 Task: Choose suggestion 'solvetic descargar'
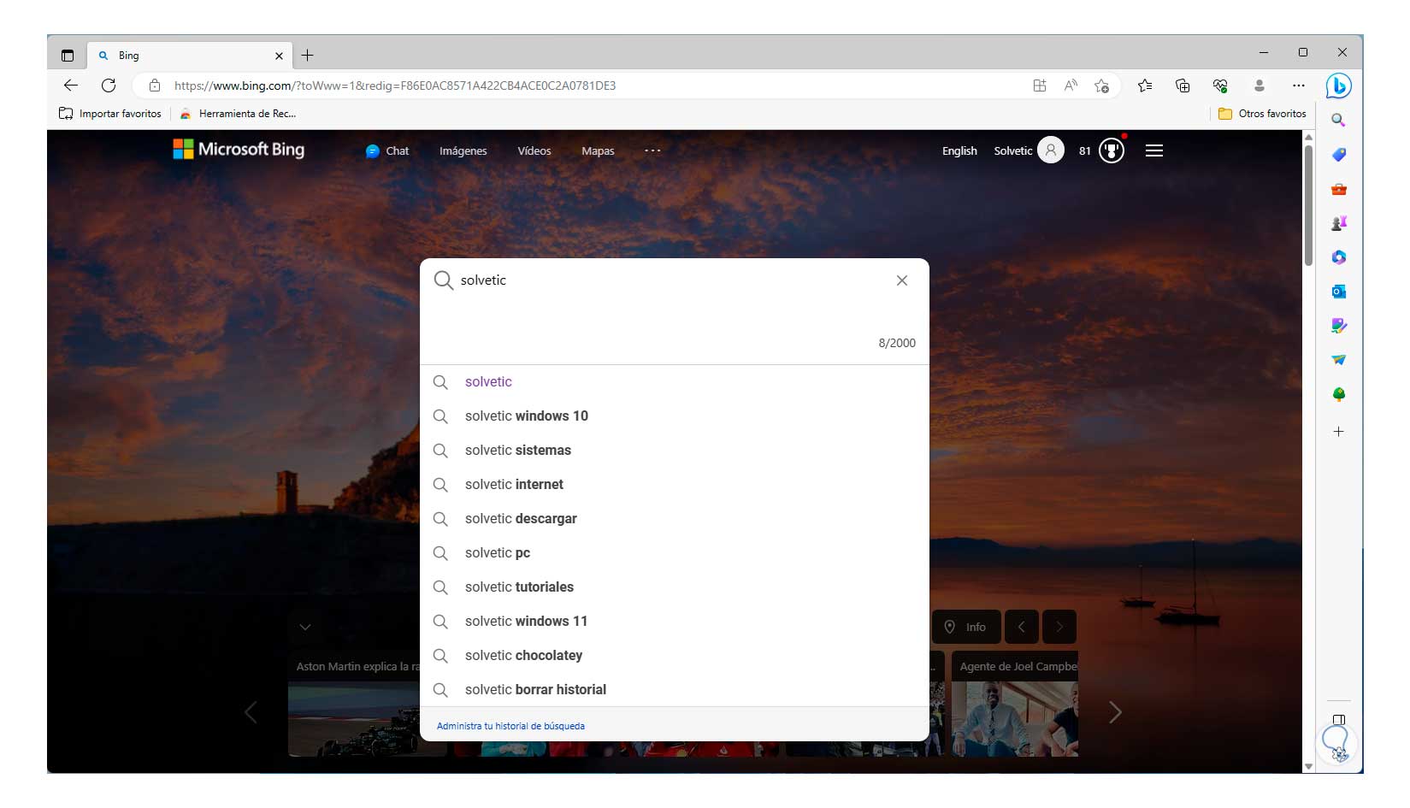675,519
